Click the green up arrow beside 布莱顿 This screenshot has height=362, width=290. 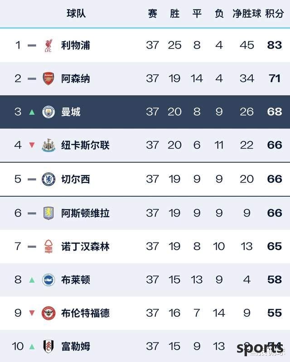tap(32, 280)
